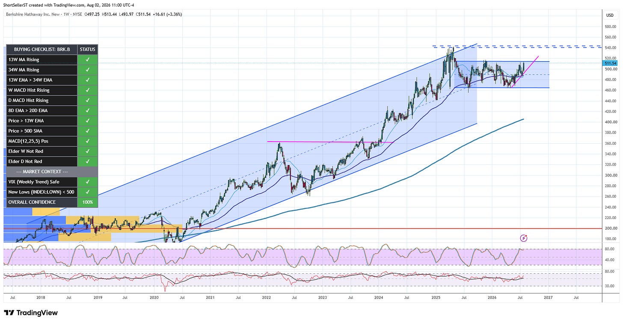Select the 'W MACD Hist Rising' row
Screen dimensions: 623x323
pos(52,90)
